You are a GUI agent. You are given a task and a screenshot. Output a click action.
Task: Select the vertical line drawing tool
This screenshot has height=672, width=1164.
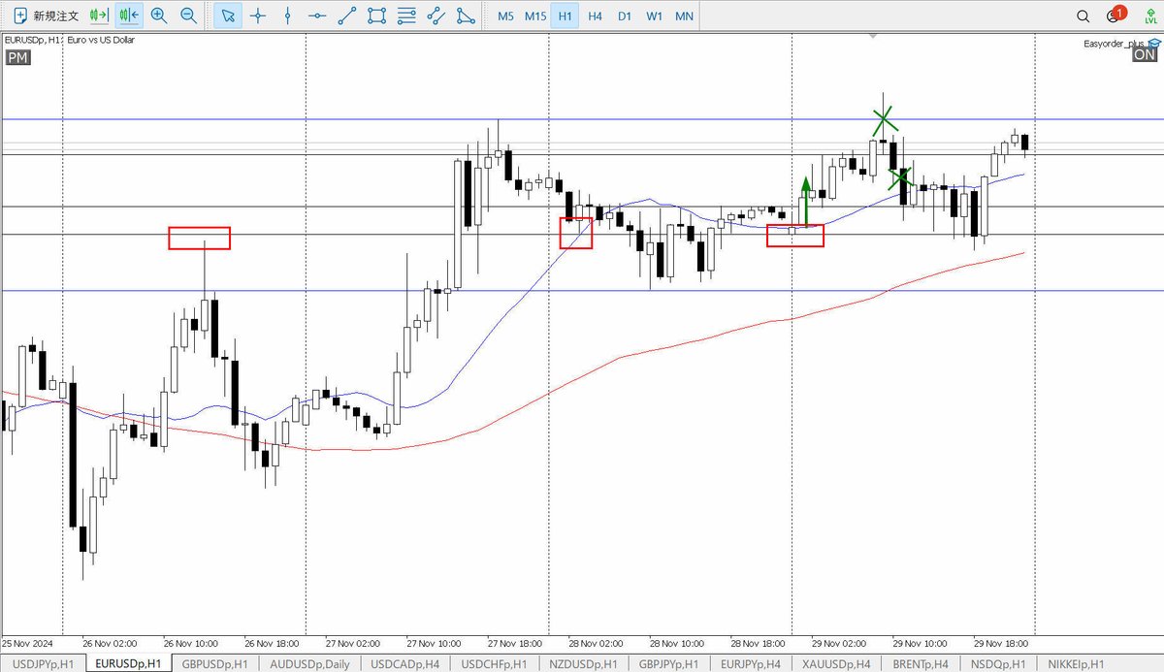[x=287, y=16]
